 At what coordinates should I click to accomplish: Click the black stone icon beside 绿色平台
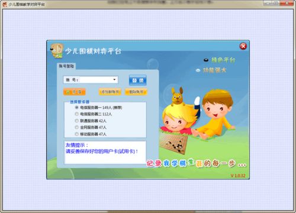click(206, 60)
